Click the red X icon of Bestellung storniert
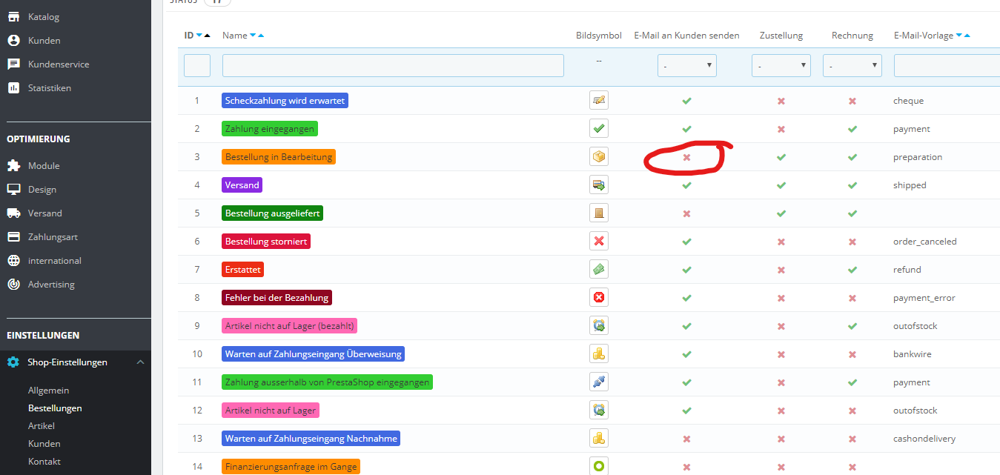 point(599,241)
